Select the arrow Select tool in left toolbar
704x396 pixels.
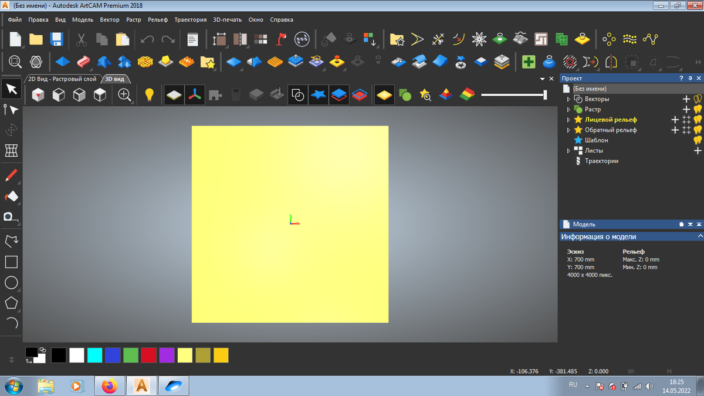coord(11,89)
